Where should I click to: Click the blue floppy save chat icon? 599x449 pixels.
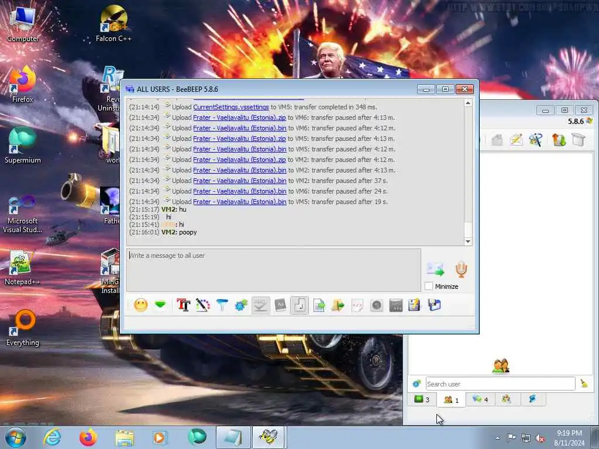tap(435, 305)
